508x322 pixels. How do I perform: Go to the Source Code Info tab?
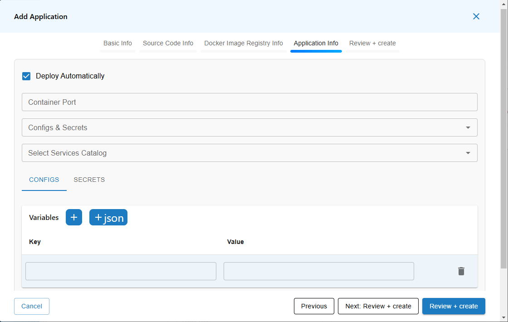[168, 44]
